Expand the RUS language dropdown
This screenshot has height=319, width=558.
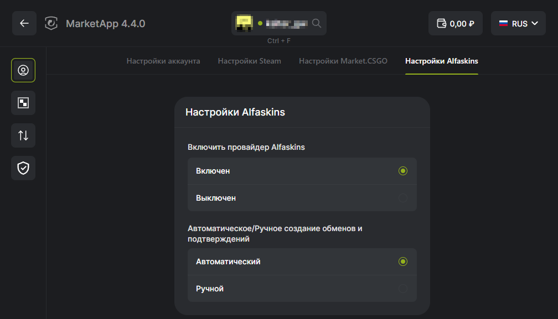518,23
